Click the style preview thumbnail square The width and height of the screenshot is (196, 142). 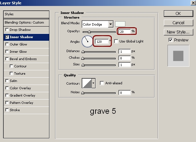pos(178,56)
